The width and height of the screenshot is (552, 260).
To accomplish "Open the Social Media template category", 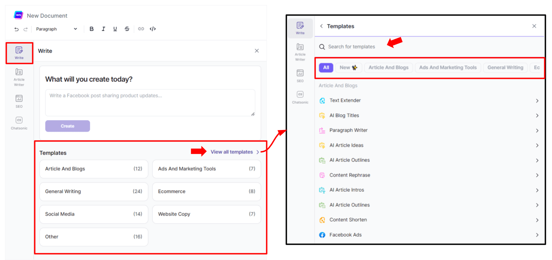I will coord(94,214).
